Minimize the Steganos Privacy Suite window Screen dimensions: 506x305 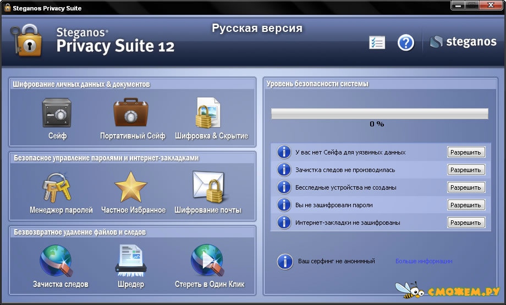point(459,5)
